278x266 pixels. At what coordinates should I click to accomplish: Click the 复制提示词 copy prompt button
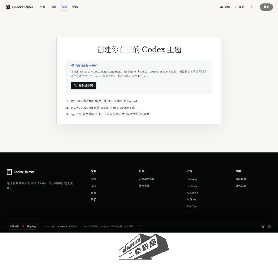pyautogui.click(x=83, y=85)
